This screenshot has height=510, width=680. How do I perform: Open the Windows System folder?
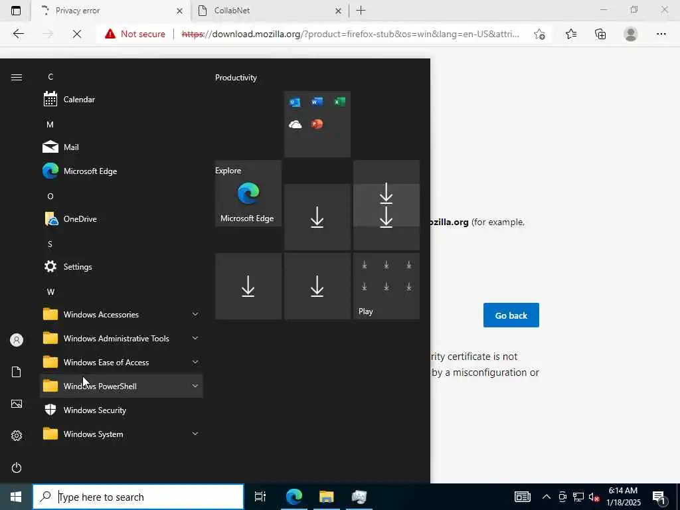click(122, 434)
